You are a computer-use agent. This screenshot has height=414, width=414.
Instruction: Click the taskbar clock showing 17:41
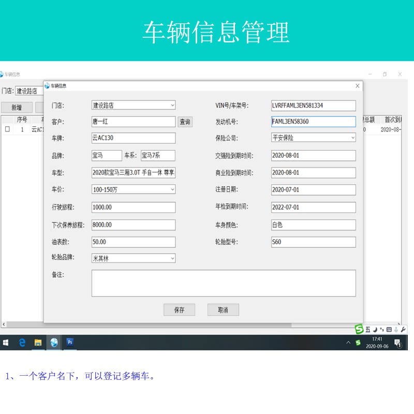tap(377, 343)
